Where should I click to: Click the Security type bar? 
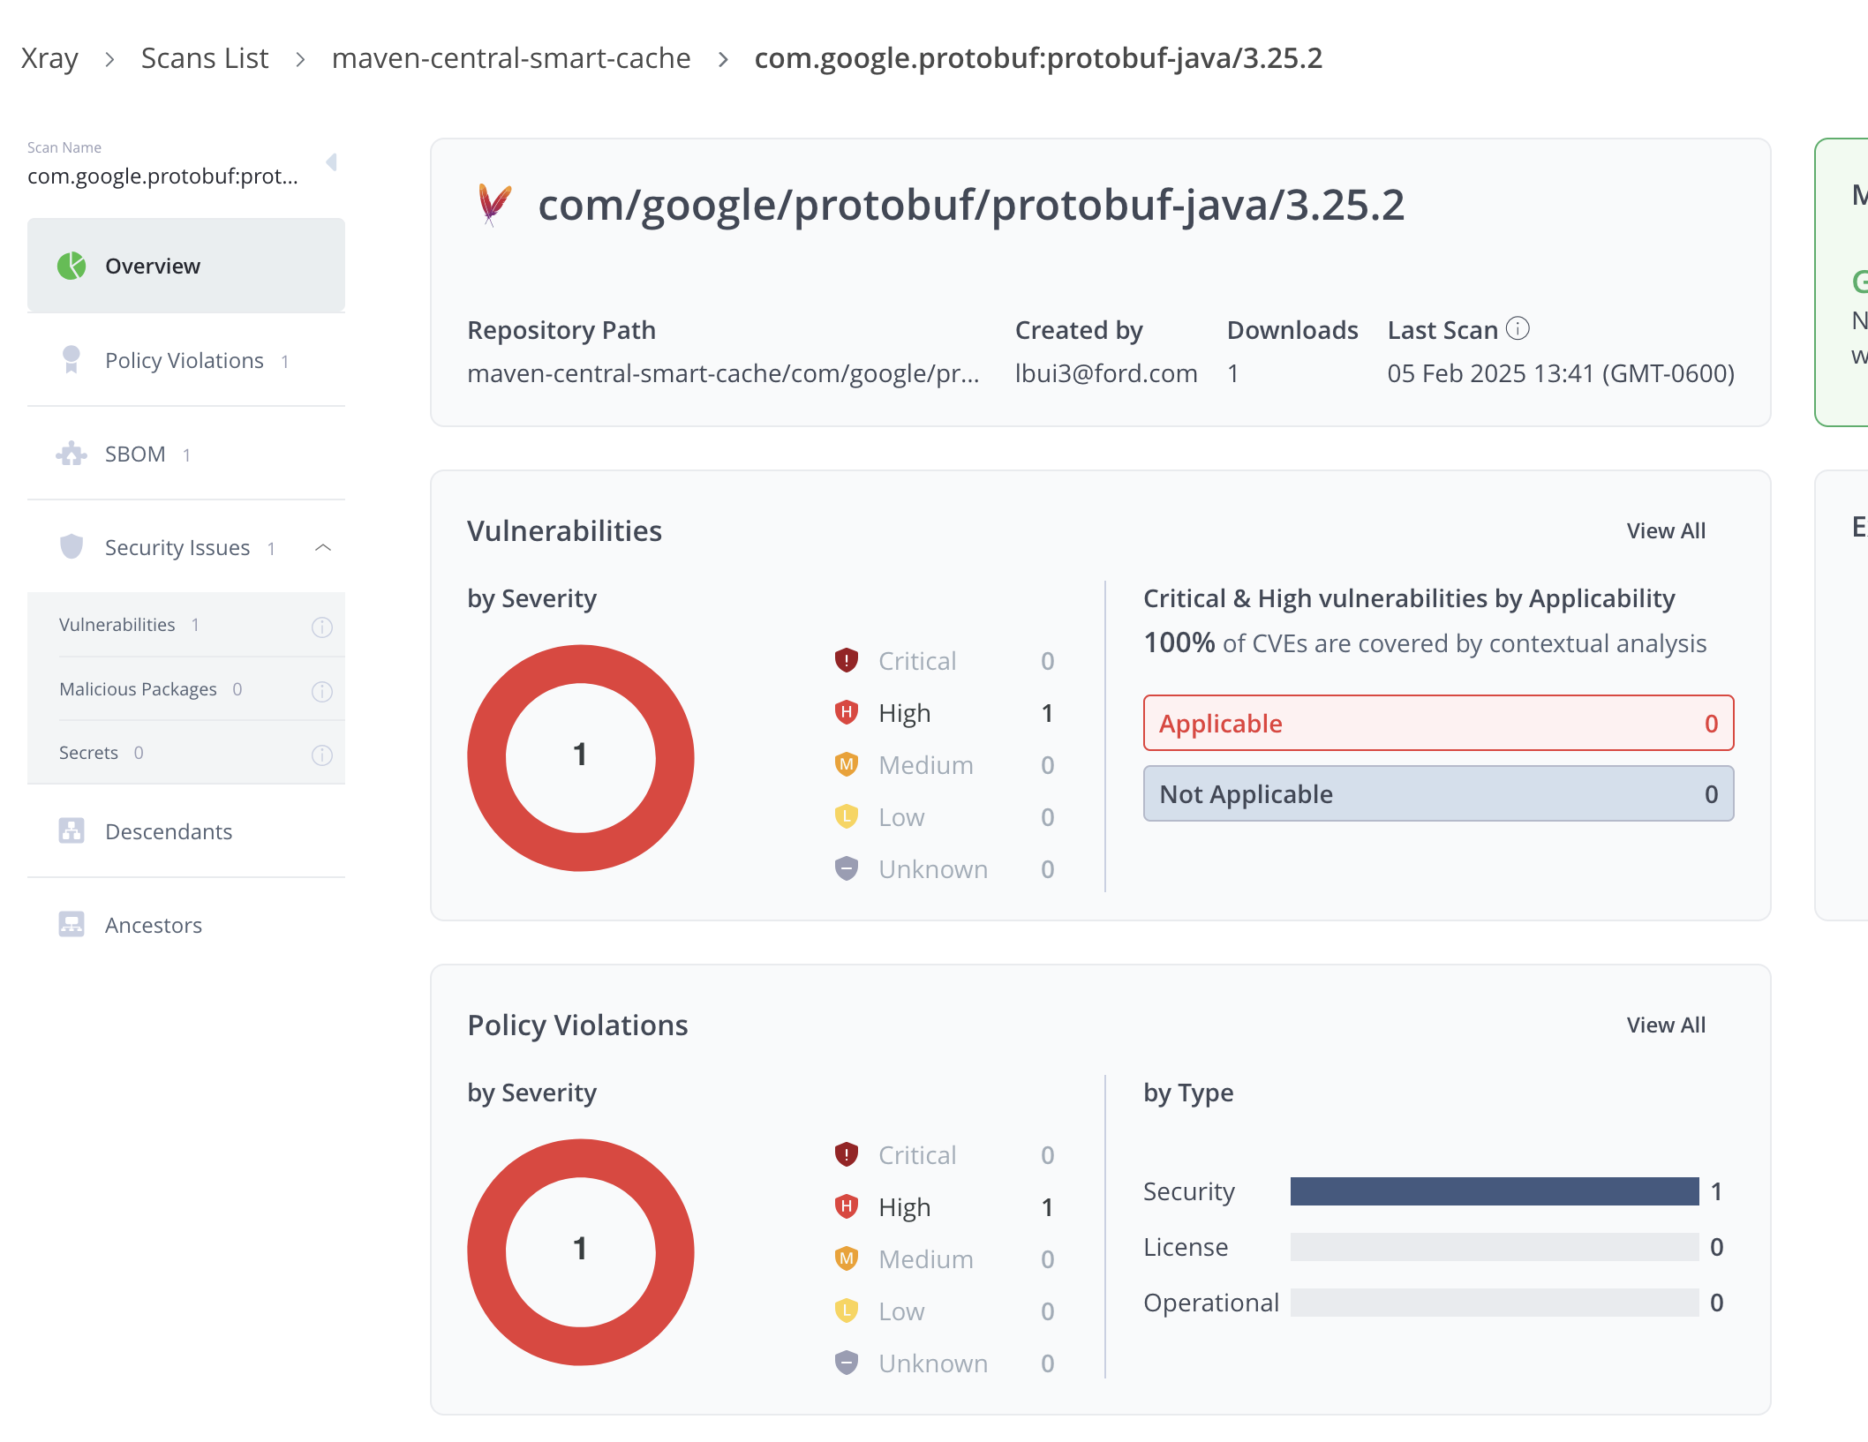click(1495, 1191)
